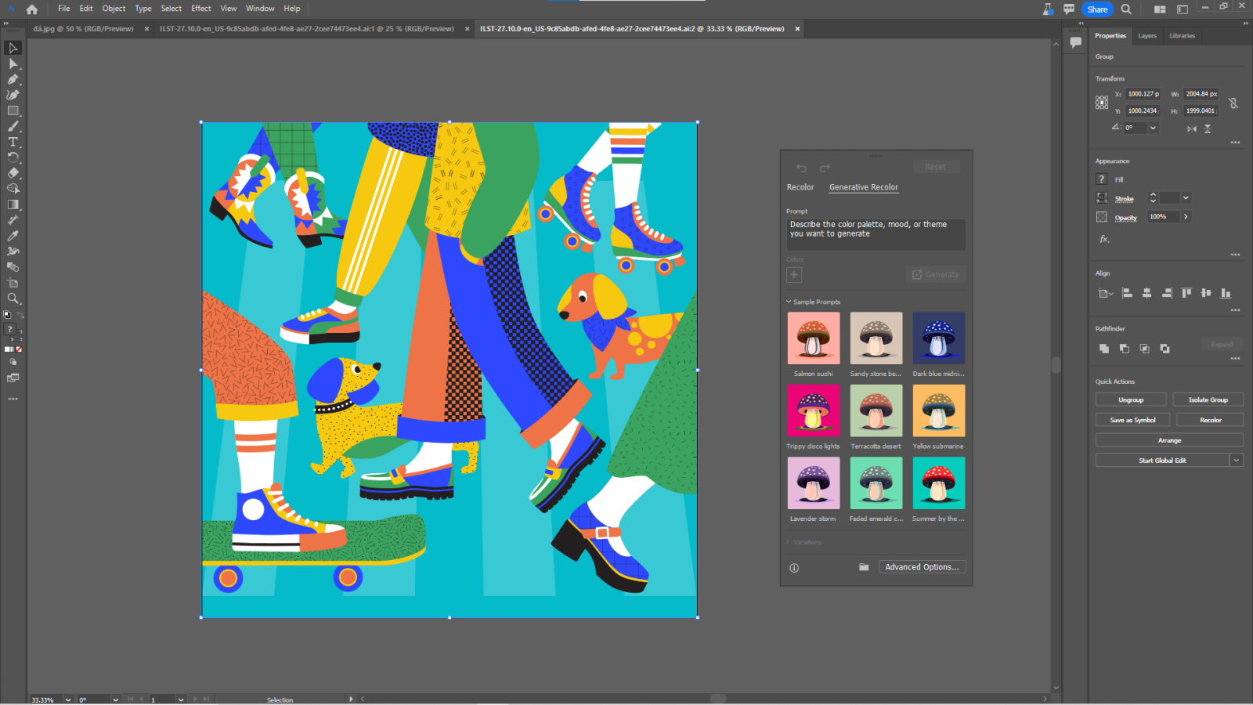This screenshot has width=1253, height=705.
Task: Flip selection along vertical axis
Action: [1208, 128]
